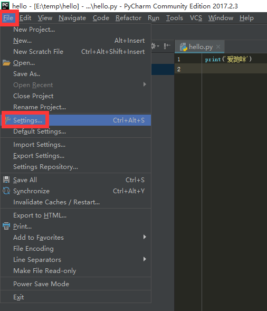The image size is (267, 311).
Task: Open the Edit menu
Action: tap(25, 18)
